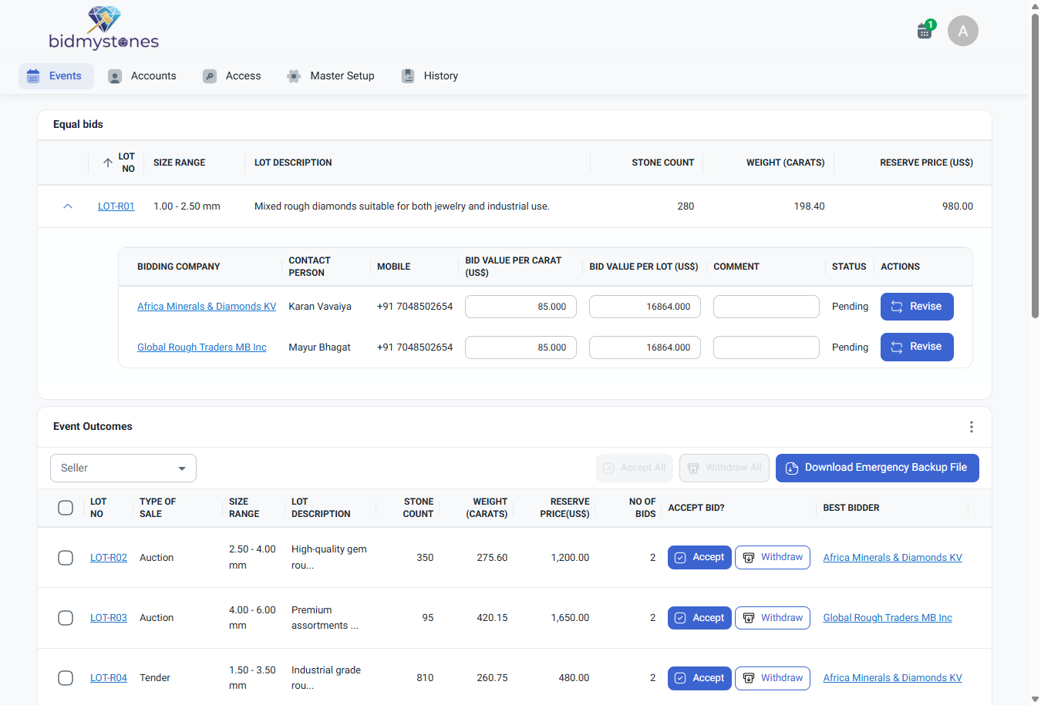
Task: Accept the bid for LOT-R02
Action: point(699,558)
